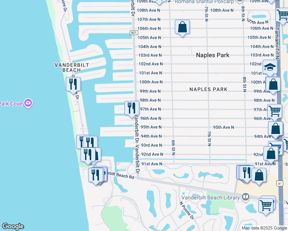The width and height of the screenshot is (288, 231).
Task: Click the Park Cove camera marker
Action: [x=28, y=103]
